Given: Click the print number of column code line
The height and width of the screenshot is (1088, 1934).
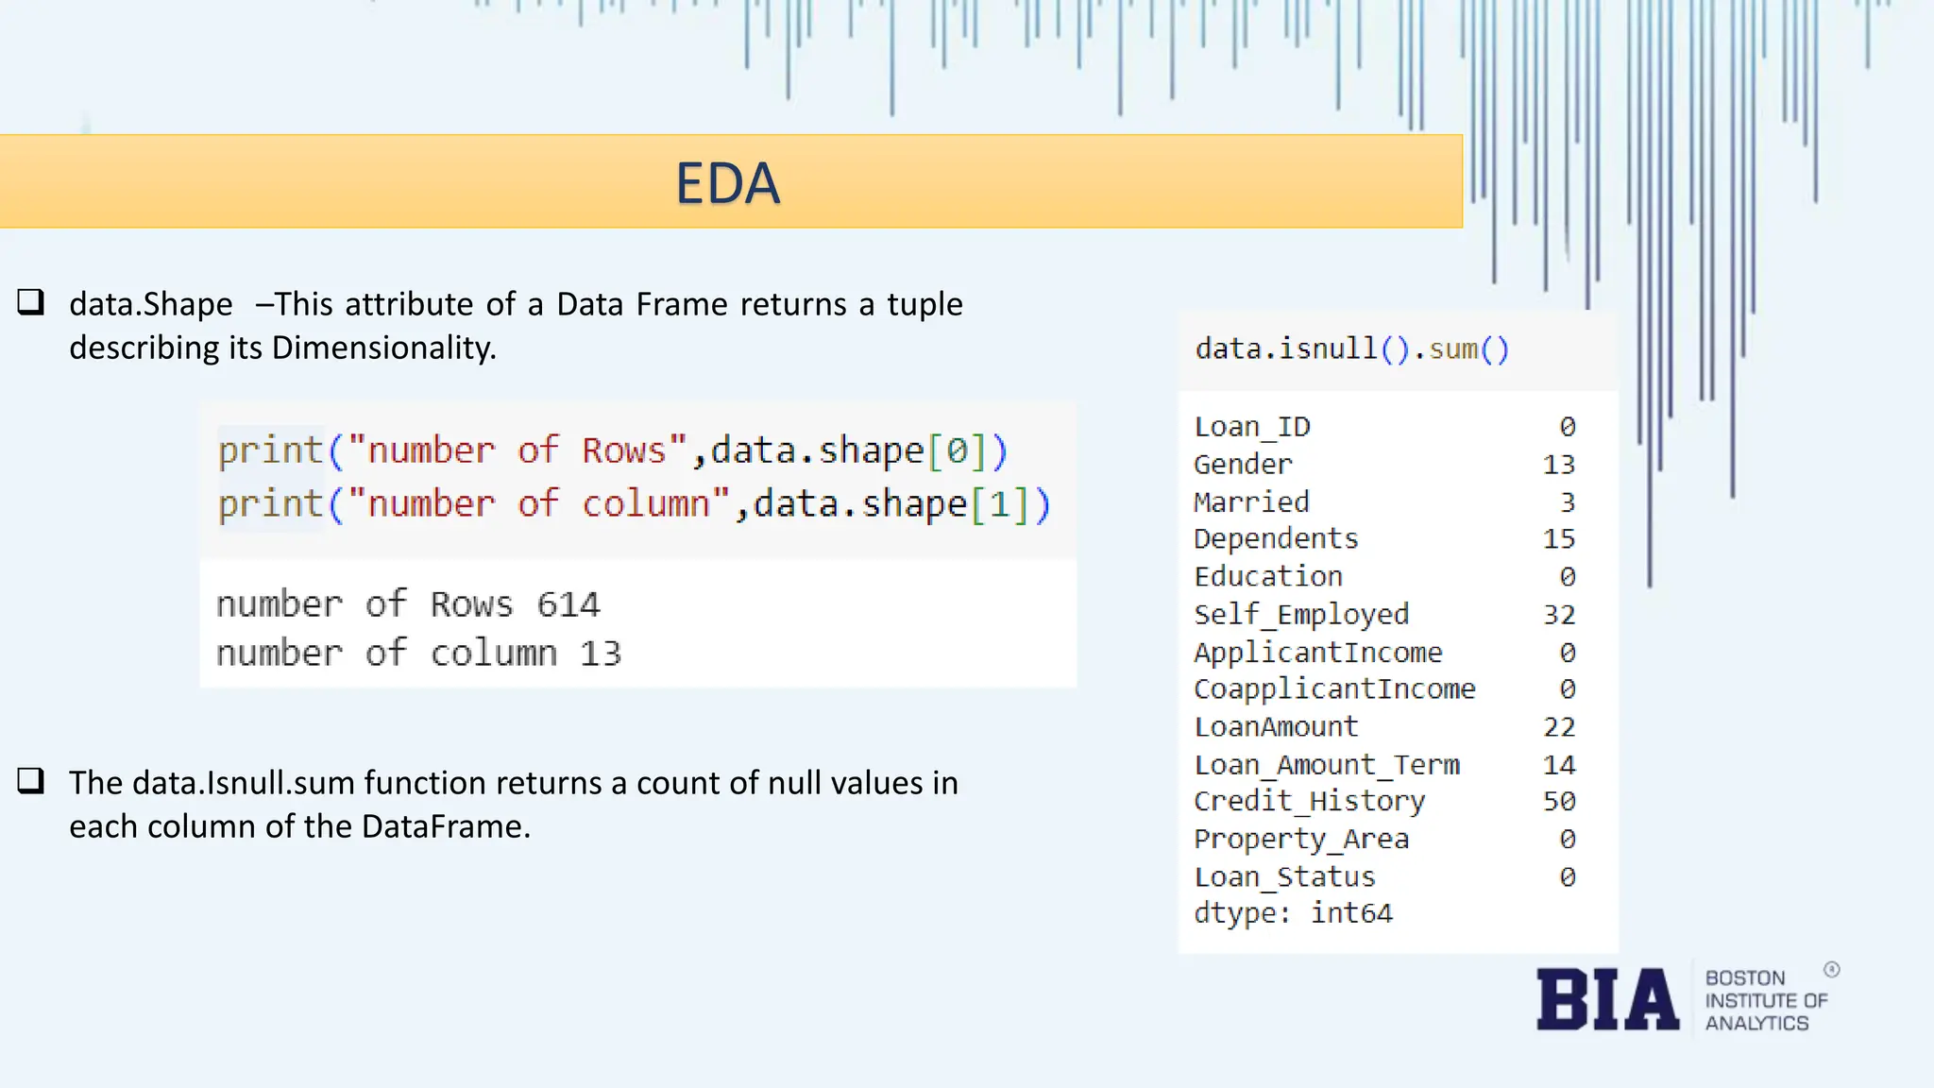Looking at the screenshot, I should click(634, 504).
